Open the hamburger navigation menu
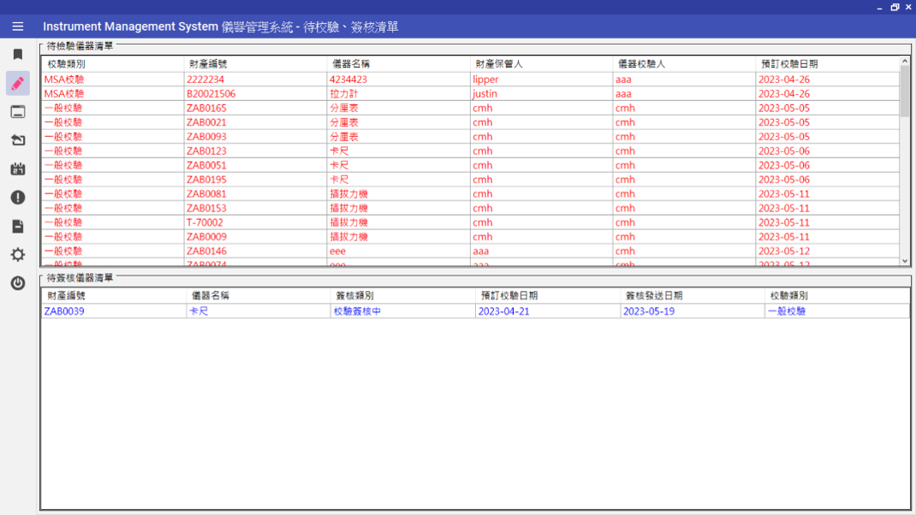 click(x=17, y=27)
